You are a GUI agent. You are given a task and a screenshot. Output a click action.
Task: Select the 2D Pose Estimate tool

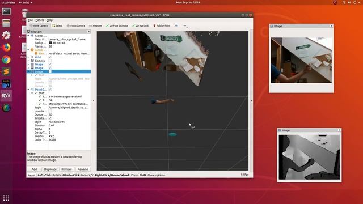click(x=117, y=25)
